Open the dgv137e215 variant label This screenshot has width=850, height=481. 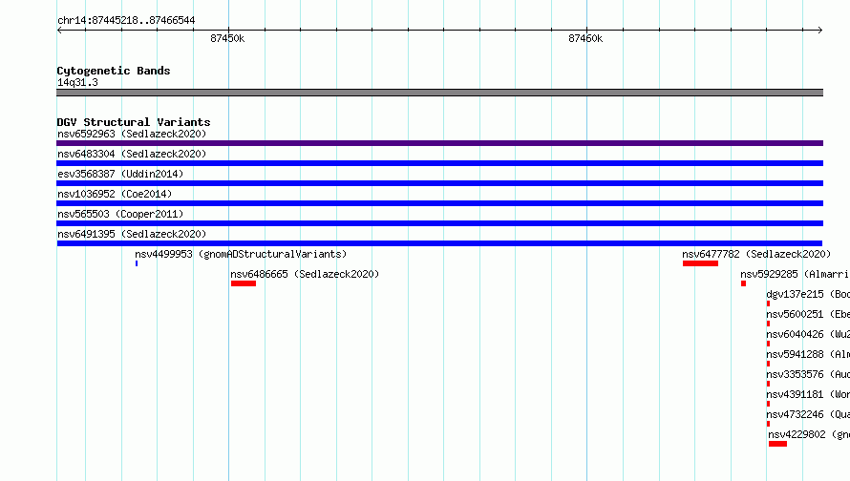coord(808,294)
